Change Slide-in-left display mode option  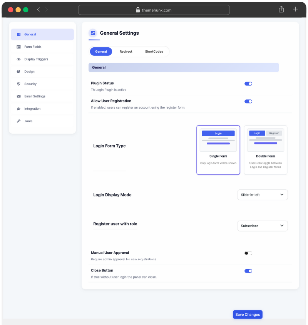263,195
